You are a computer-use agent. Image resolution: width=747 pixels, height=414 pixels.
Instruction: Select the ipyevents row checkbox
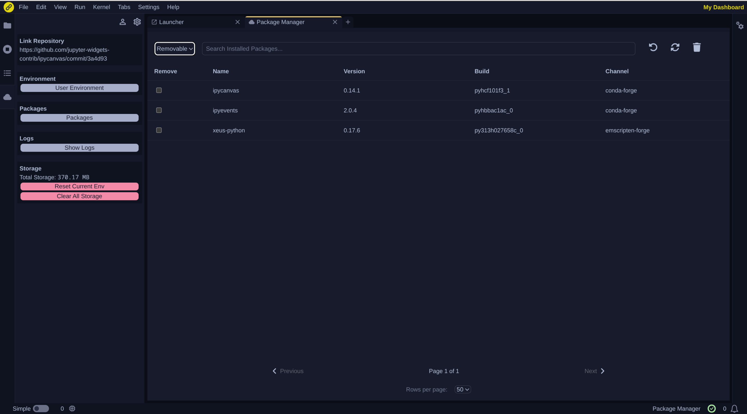click(x=159, y=110)
